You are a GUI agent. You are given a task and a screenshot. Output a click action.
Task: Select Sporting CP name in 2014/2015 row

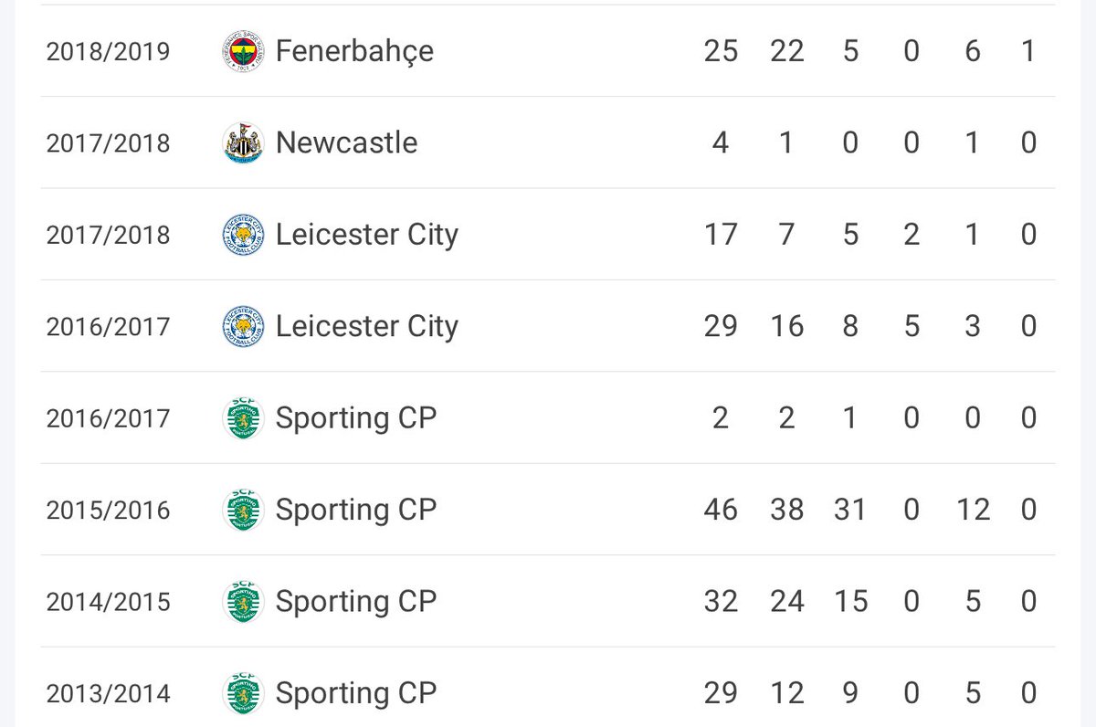point(356,603)
